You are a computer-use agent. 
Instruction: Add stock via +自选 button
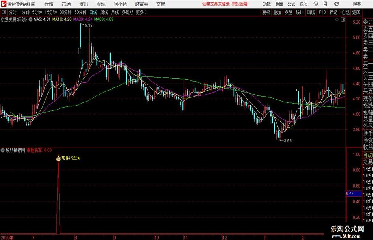click(345, 12)
